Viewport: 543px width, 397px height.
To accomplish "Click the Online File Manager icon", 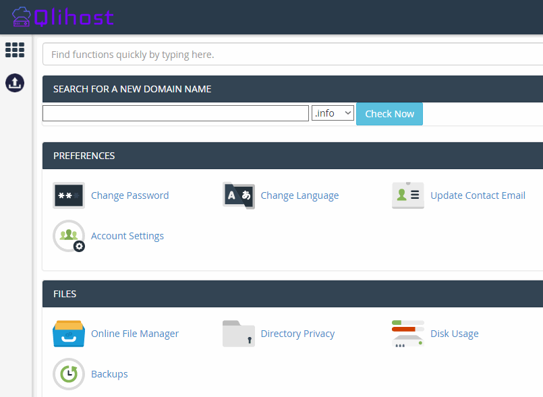I will (69, 334).
